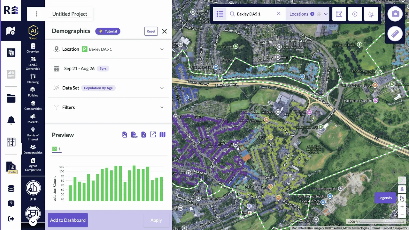Select the ruler measure tool

tap(395, 34)
